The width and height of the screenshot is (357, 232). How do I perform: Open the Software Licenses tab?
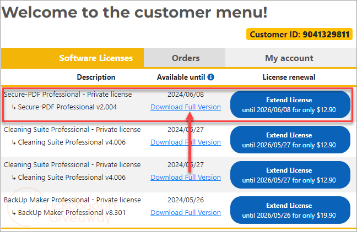(x=73, y=58)
